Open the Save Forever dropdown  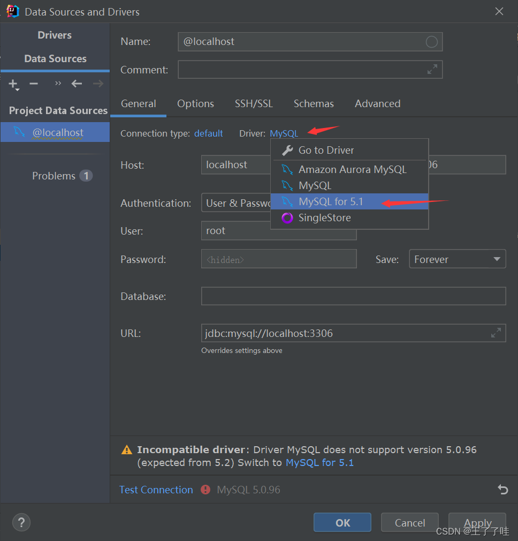[x=458, y=259]
